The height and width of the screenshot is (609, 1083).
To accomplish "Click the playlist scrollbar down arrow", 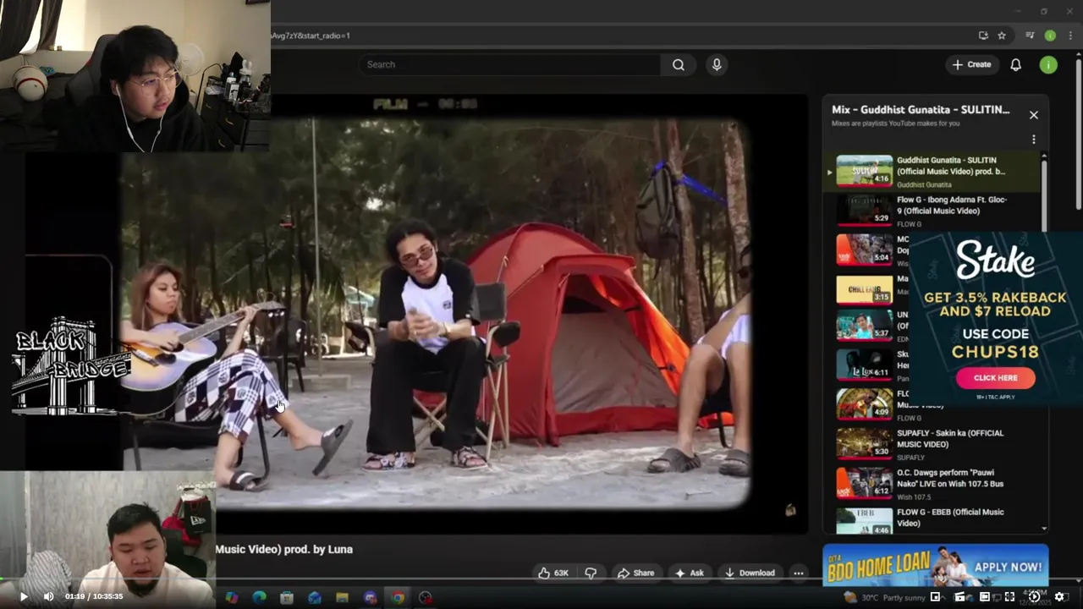I will 1044,529.
